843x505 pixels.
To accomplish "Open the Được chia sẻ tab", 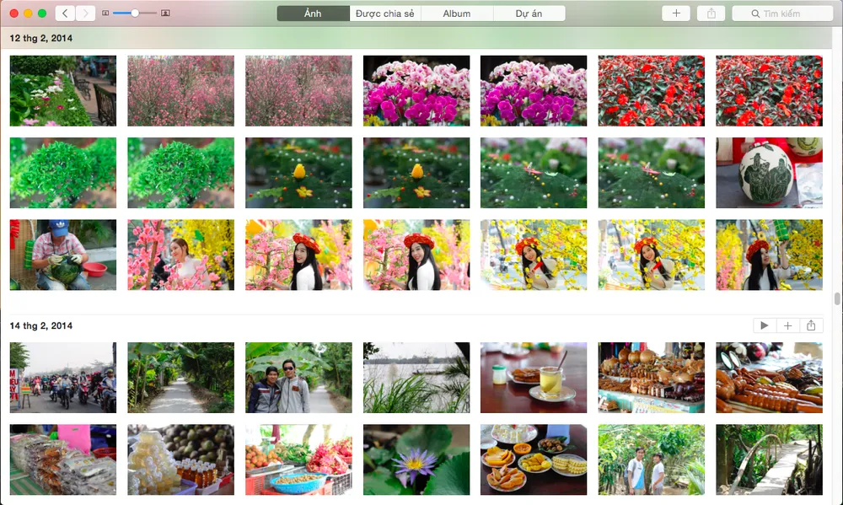I will tap(384, 13).
